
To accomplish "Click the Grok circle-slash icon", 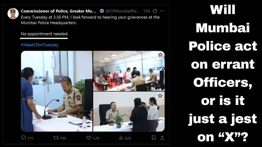I will (155, 11).
